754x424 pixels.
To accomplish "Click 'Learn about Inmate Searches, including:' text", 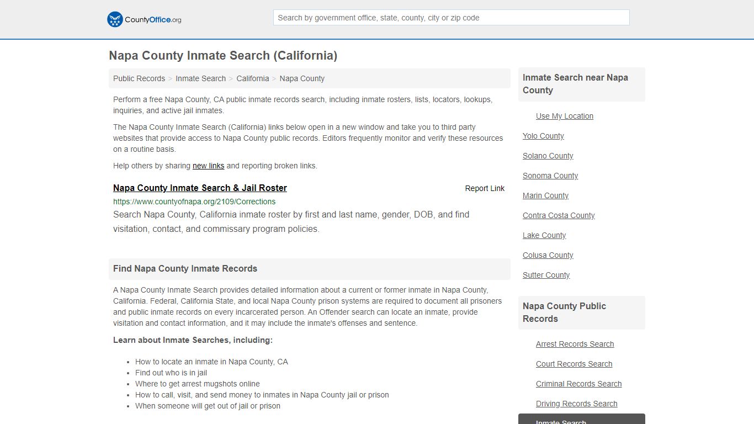I will coord(193,340).
